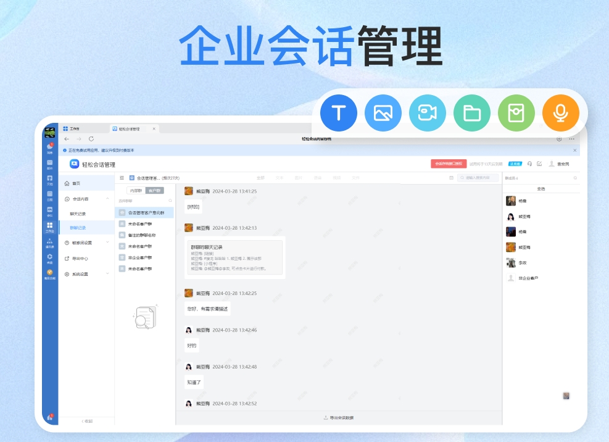
Task: Click the 试用版 badge
Action: pos(515,164)
